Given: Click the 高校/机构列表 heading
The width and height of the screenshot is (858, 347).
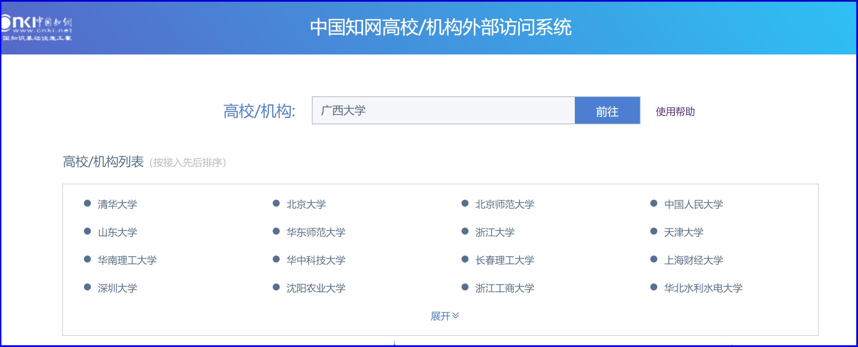Looking at the screenshot, I should [103, 162].
